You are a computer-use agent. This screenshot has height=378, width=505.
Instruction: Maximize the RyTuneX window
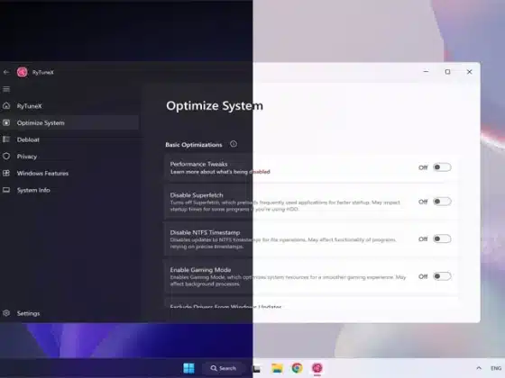(x=447, y=72)
